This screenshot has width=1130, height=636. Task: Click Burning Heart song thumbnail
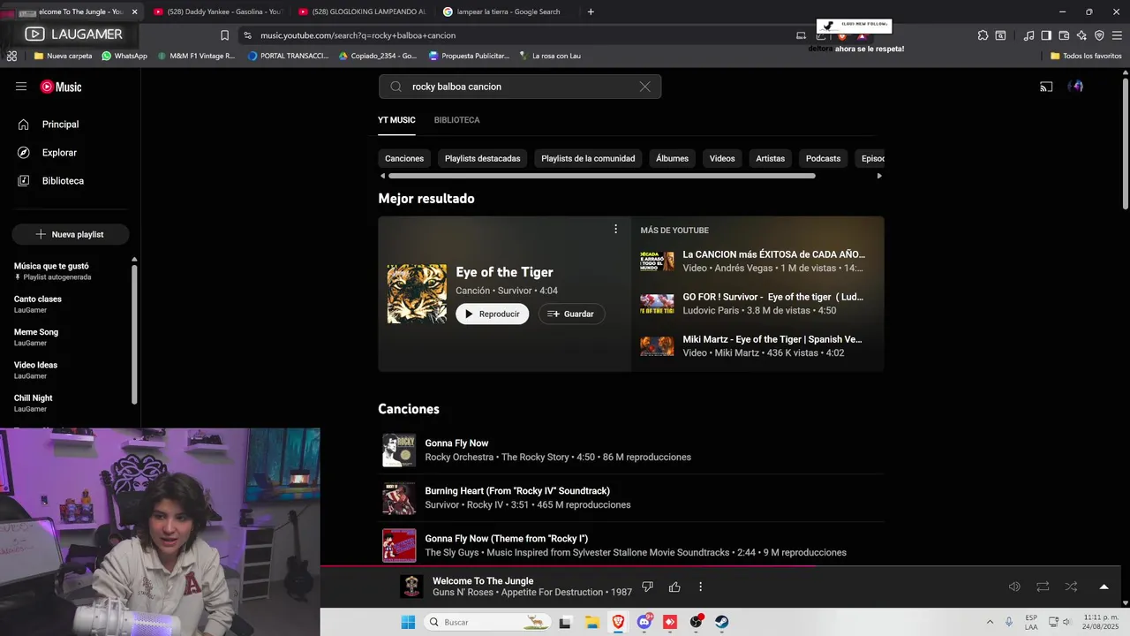tap(399, 498)
